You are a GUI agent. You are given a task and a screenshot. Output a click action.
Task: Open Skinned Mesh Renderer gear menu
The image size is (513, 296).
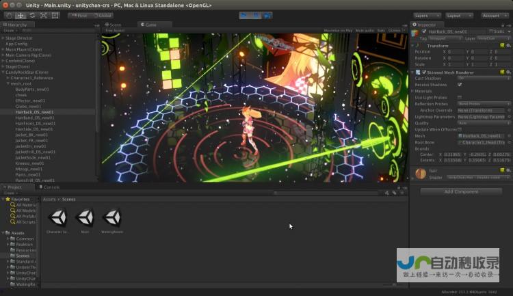click(508, 72)
